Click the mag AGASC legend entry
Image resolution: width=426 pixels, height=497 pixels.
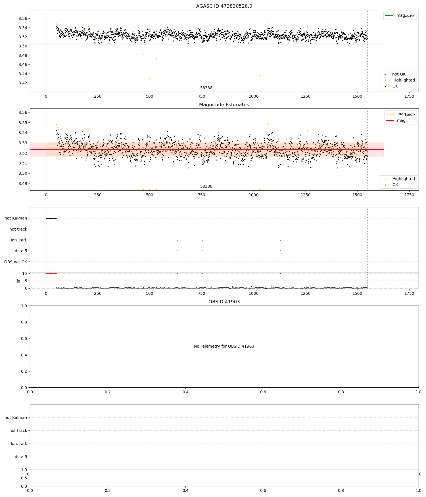point(400,16)
